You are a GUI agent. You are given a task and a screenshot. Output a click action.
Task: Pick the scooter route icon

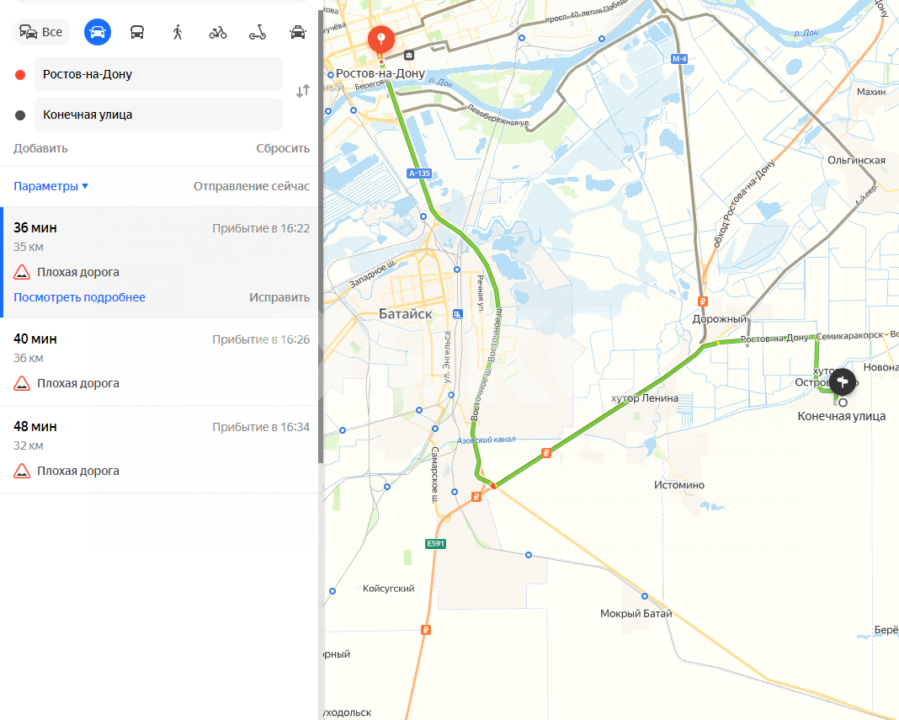(x=258, y=33)
